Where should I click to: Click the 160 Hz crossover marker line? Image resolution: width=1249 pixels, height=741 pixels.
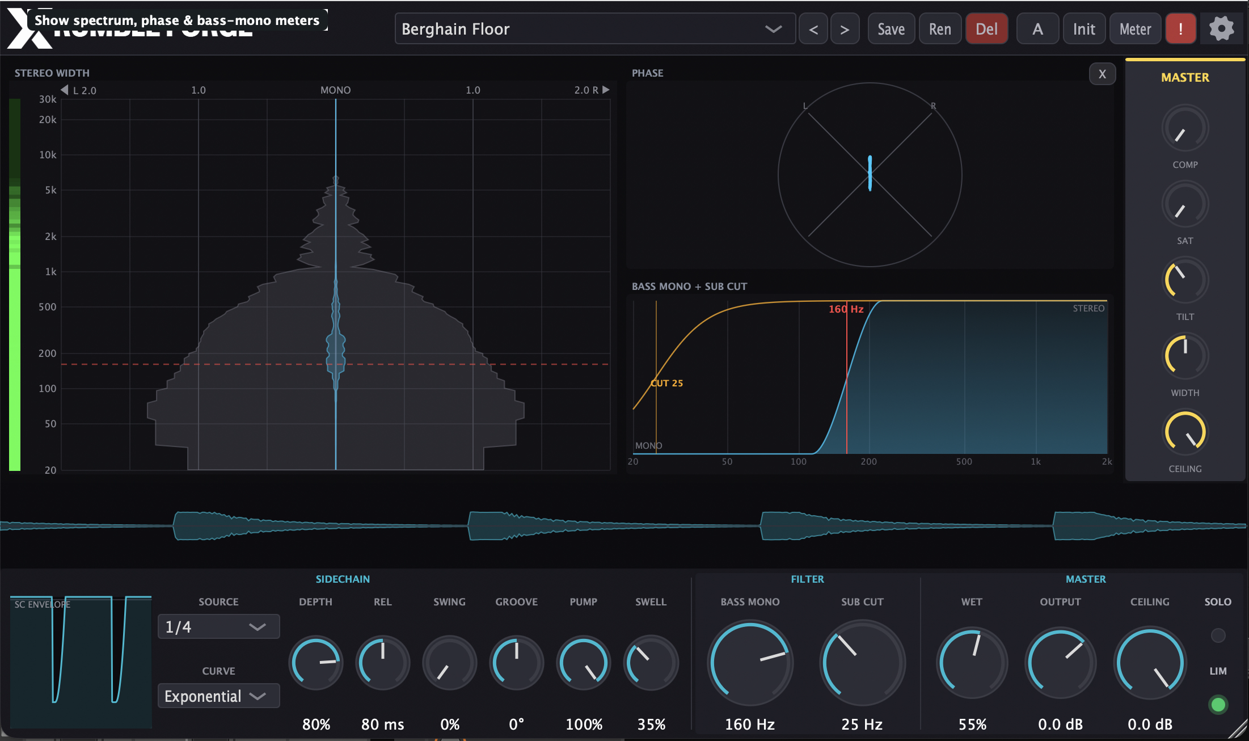coord(847,377)
